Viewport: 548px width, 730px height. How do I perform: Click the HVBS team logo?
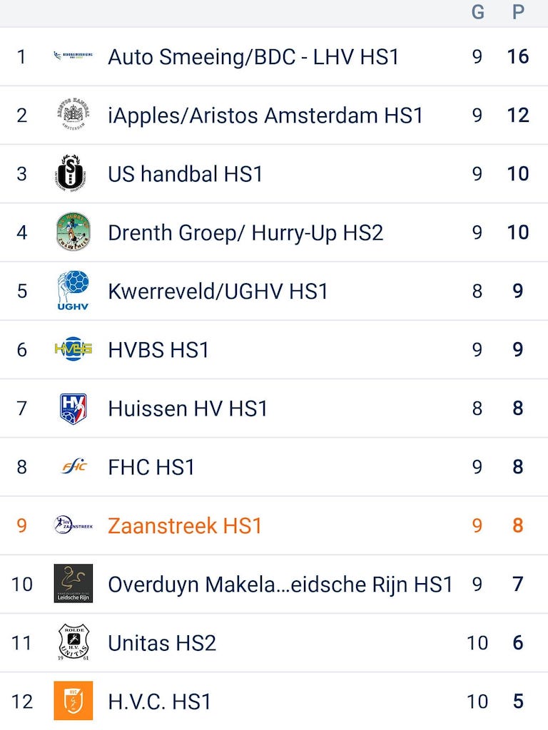click(x=73, y=349)
